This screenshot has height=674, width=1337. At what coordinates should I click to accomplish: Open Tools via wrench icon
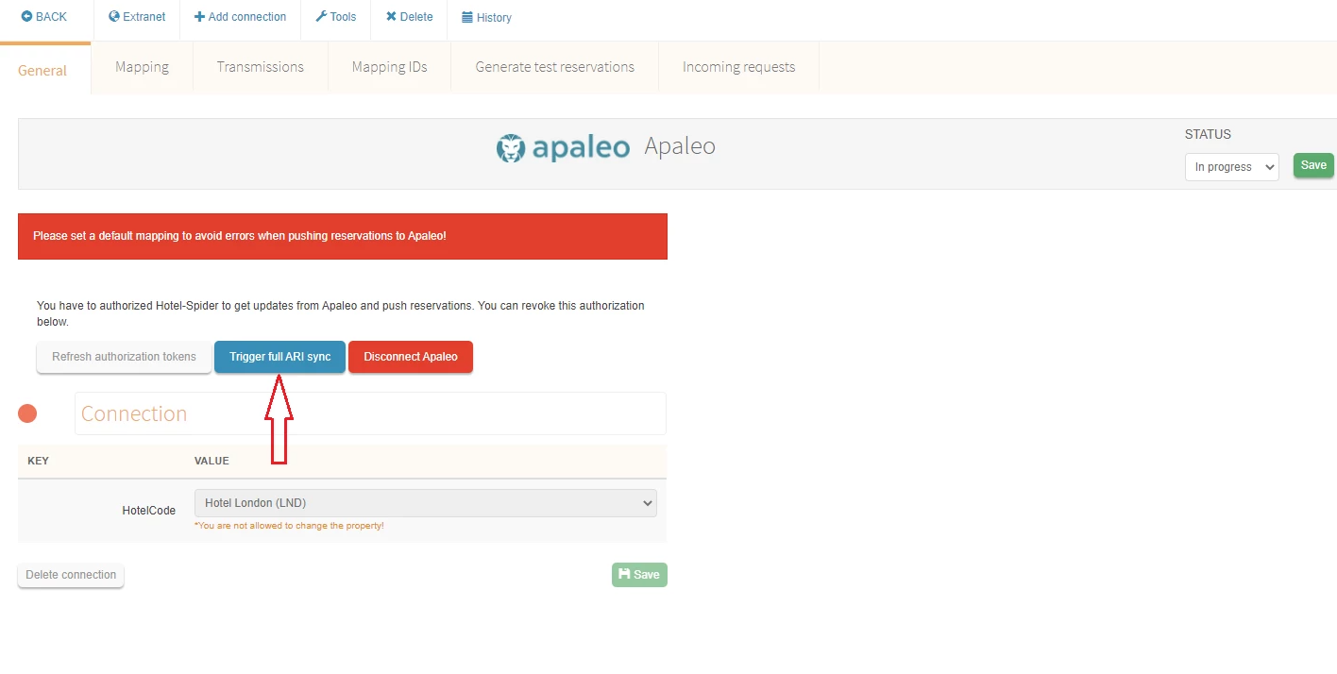(x=321, y=17)
